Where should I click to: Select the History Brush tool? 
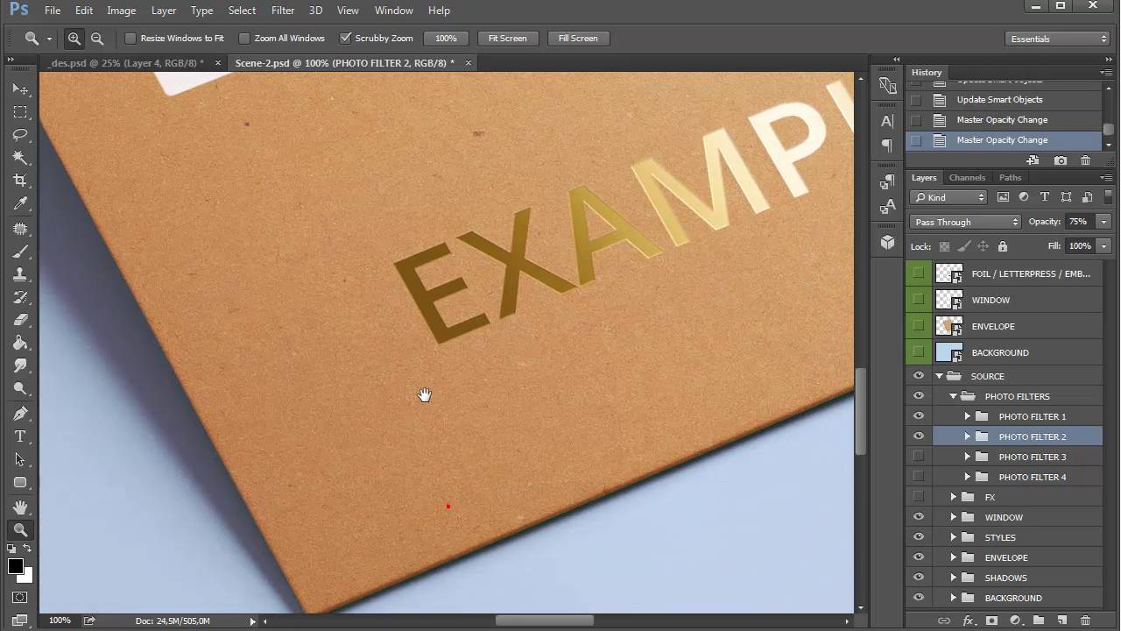20,297
